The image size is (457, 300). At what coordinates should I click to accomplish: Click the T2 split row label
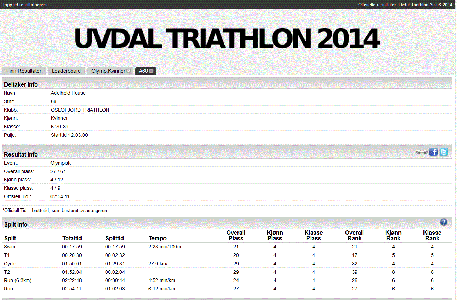coord(7,272)
